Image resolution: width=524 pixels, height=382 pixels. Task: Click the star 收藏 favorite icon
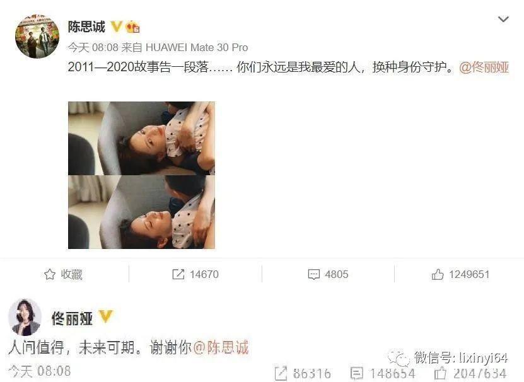(50, 274)
